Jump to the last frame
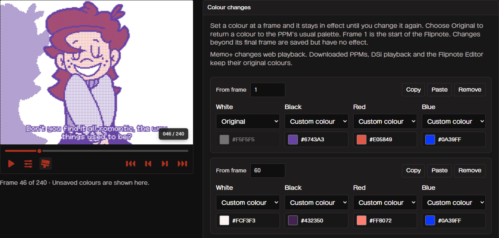The image size is (499, 238). click(x=182, y=164)
